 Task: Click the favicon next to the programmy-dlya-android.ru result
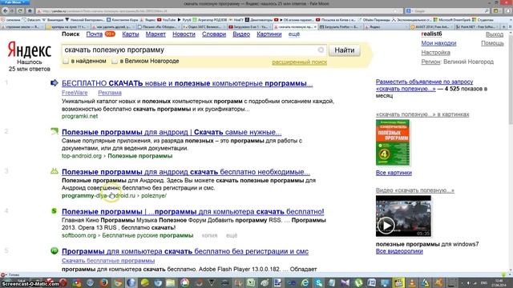[x=55, y=171]
